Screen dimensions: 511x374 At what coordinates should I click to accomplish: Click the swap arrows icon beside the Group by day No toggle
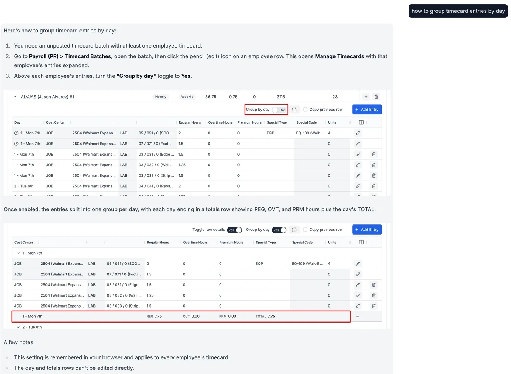pos(294,110)
